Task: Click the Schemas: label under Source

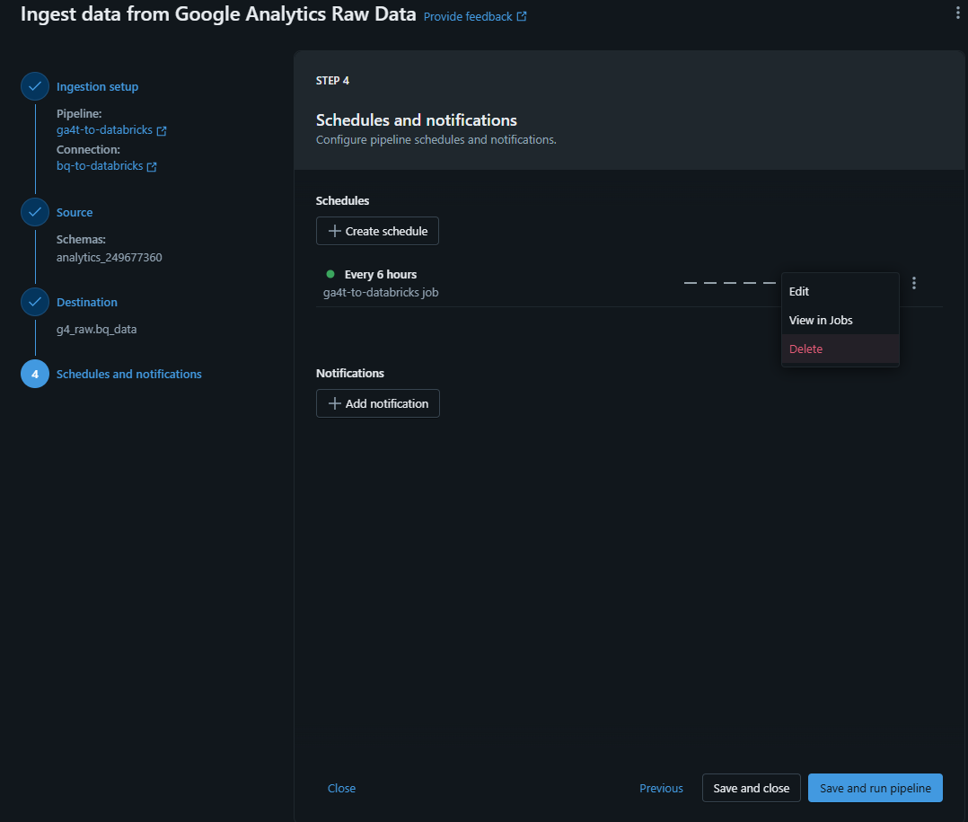Action: (x=81, y=239)
